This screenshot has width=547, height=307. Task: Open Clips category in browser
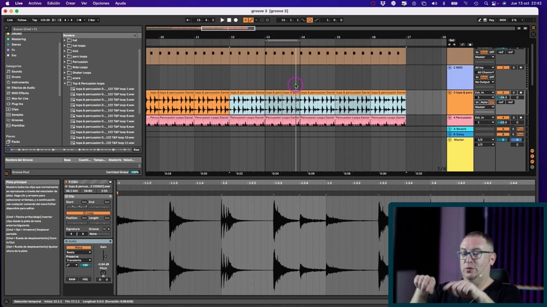pos(15,109)
